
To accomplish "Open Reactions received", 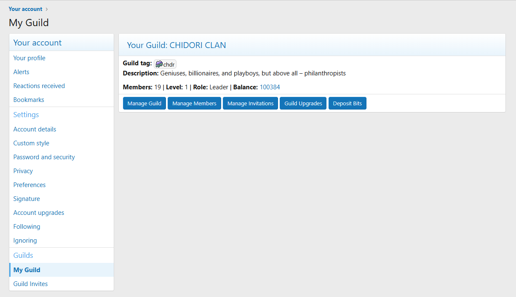I will (61, 86).
